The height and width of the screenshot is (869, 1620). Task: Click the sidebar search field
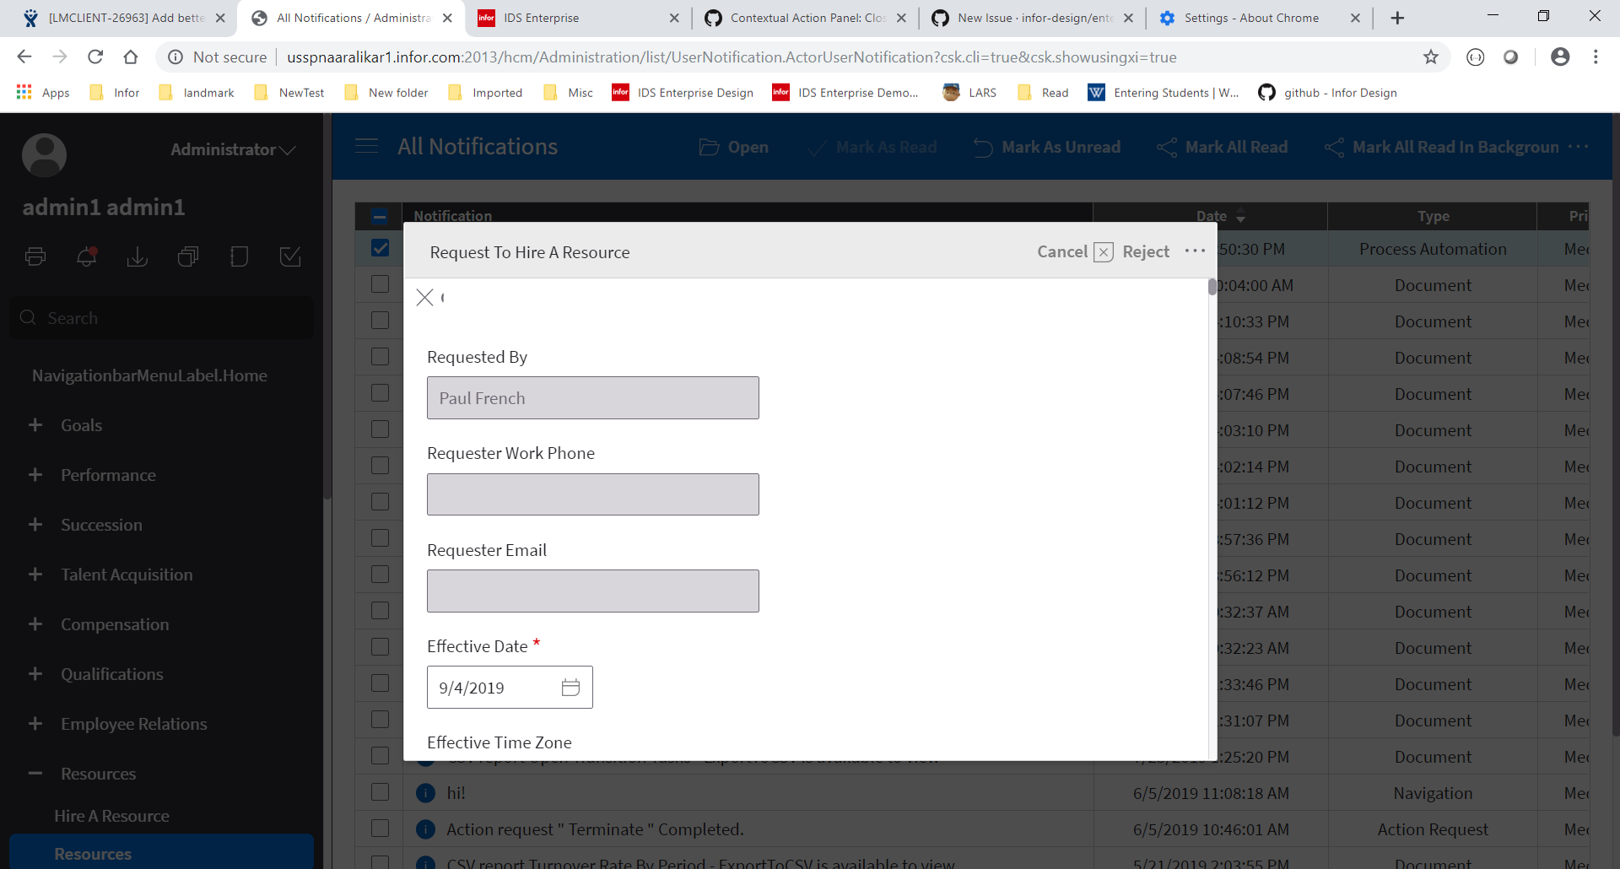(162, 317)
